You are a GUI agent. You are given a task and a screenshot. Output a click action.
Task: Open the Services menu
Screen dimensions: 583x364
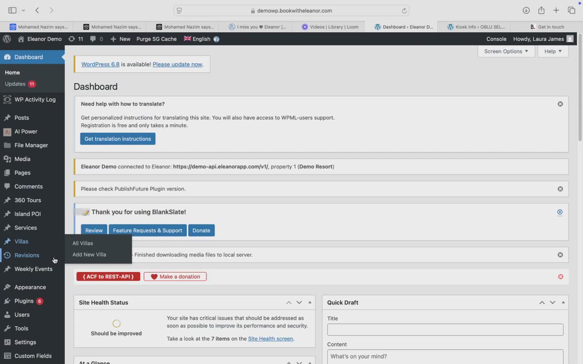coord(32,227)
